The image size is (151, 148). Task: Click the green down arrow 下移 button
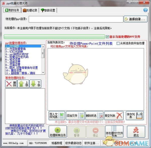coord(35,84)
